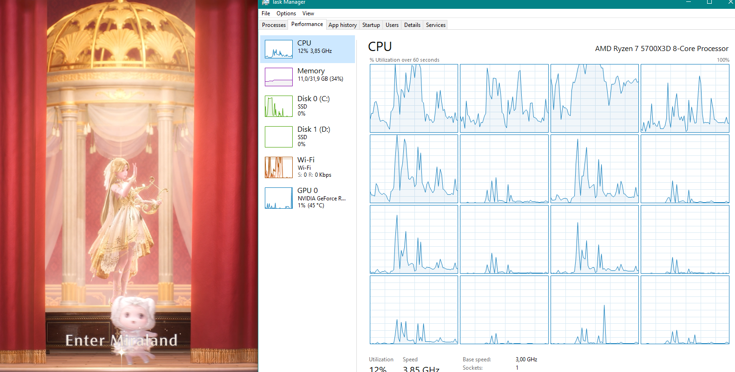
Task: Click the top-left logical processor graph
Action: tap(414, 98)
